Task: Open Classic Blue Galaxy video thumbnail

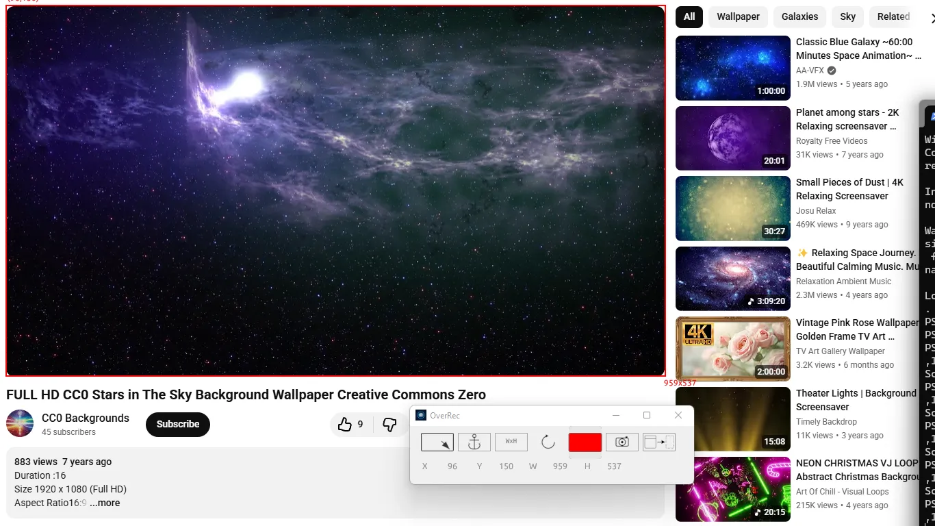Action: (x=733, y=68)
